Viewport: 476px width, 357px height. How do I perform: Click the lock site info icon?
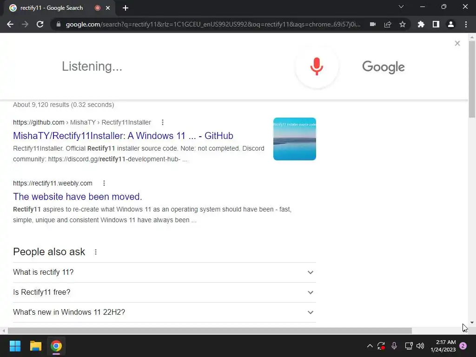pos(59,24)
